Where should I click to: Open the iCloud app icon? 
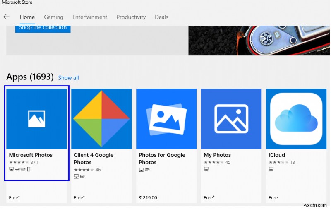click(x=296, y=119)
